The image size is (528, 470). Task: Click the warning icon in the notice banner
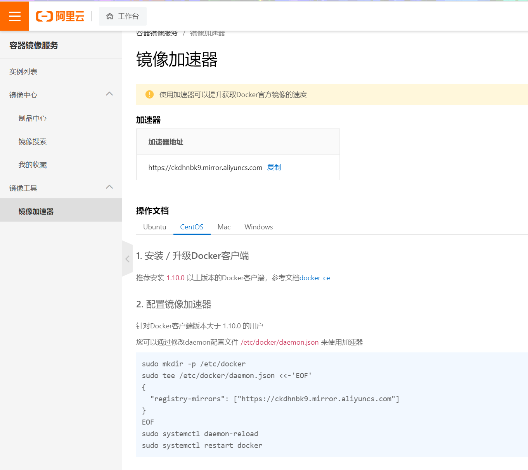(149, 94)
